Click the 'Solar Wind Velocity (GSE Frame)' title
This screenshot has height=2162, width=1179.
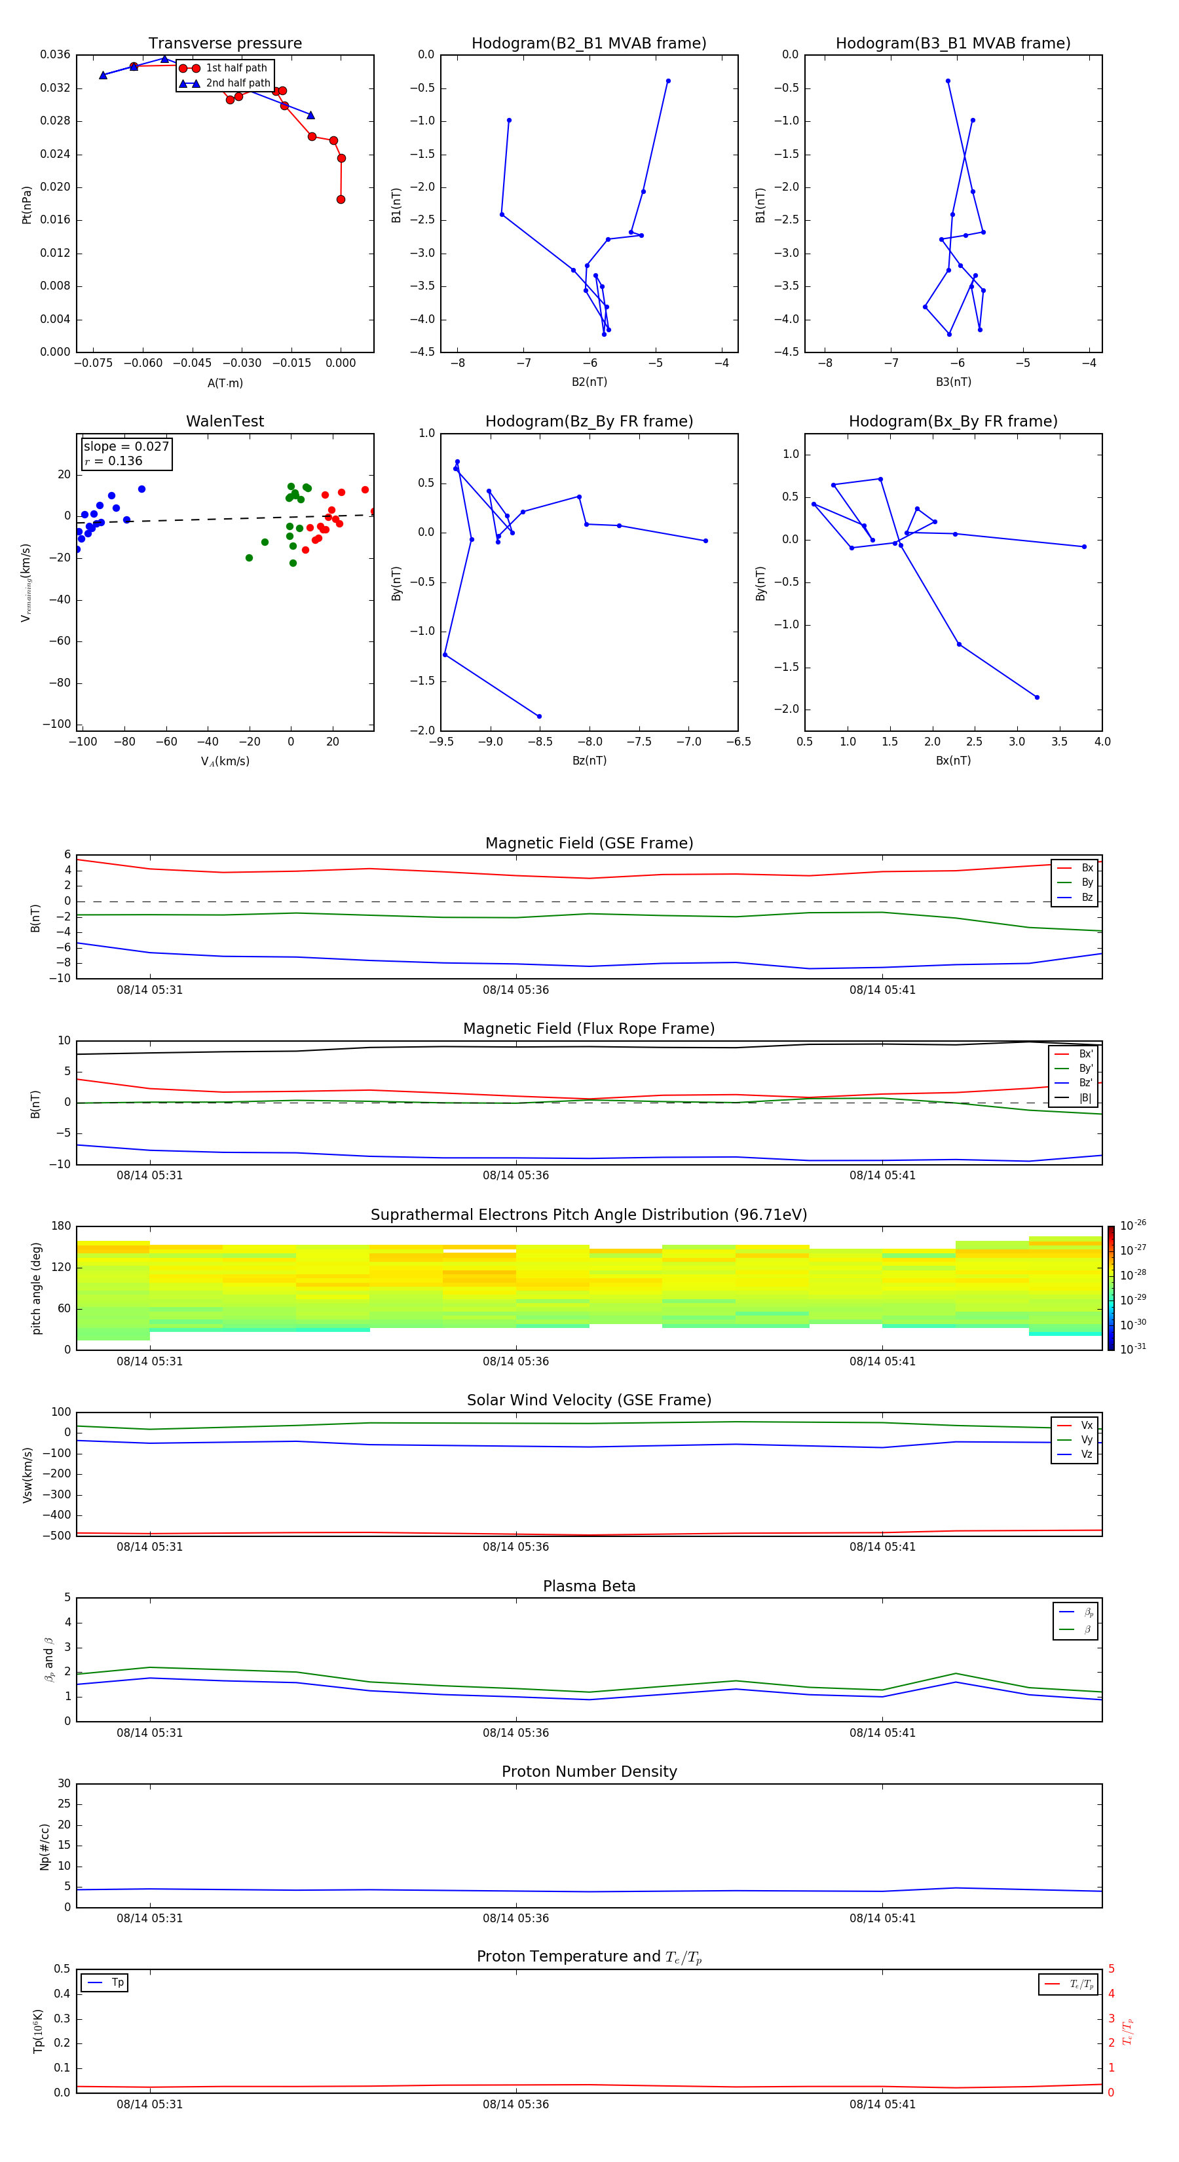click(x=589, y=1401)
